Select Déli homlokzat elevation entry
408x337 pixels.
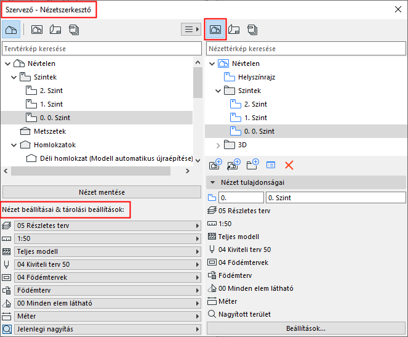pos(116,158)
